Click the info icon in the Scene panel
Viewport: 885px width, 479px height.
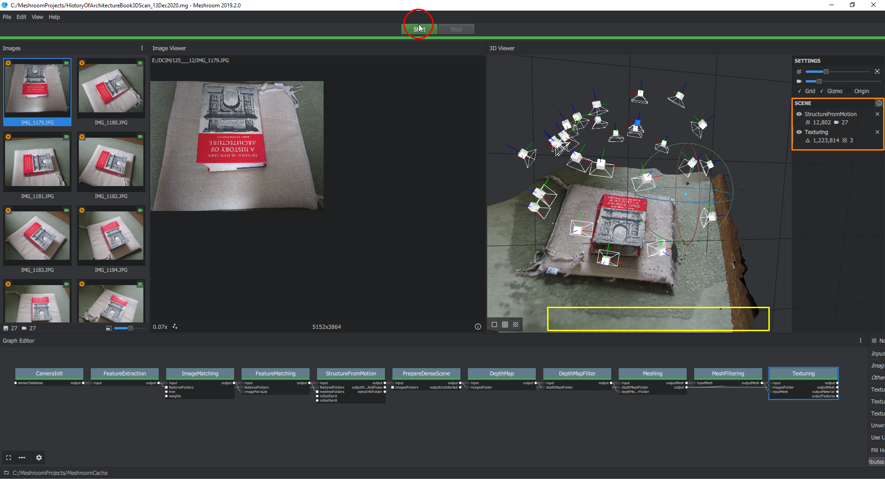pos(879,103)
